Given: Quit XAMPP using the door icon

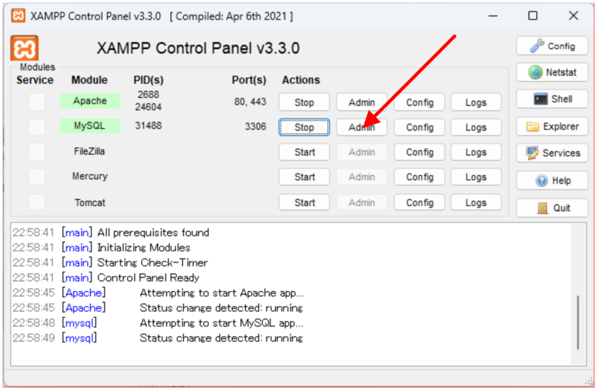Looking at the screenshot, I should pyautogui.click(x=552, y=208).
